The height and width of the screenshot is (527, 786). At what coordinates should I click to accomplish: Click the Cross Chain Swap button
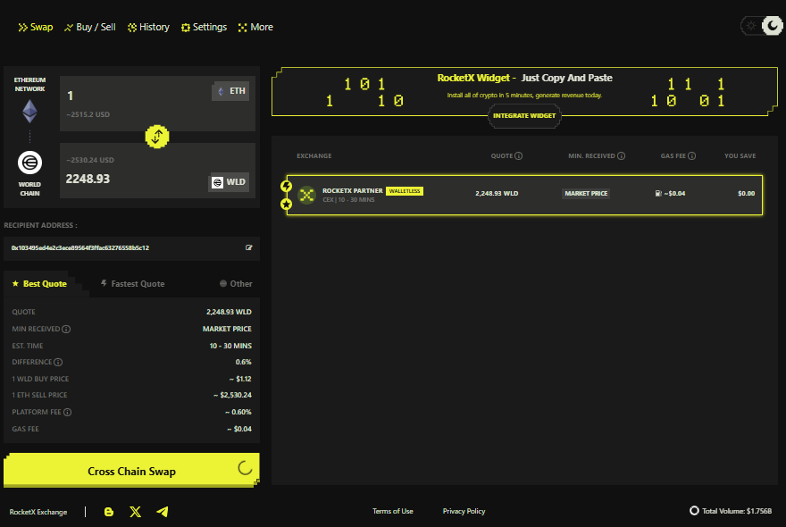[131, 471]
